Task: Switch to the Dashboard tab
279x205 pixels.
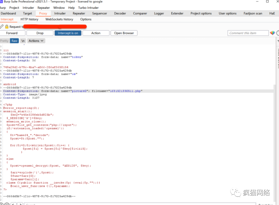Action: pyautogui.click(x=8, y=13)
